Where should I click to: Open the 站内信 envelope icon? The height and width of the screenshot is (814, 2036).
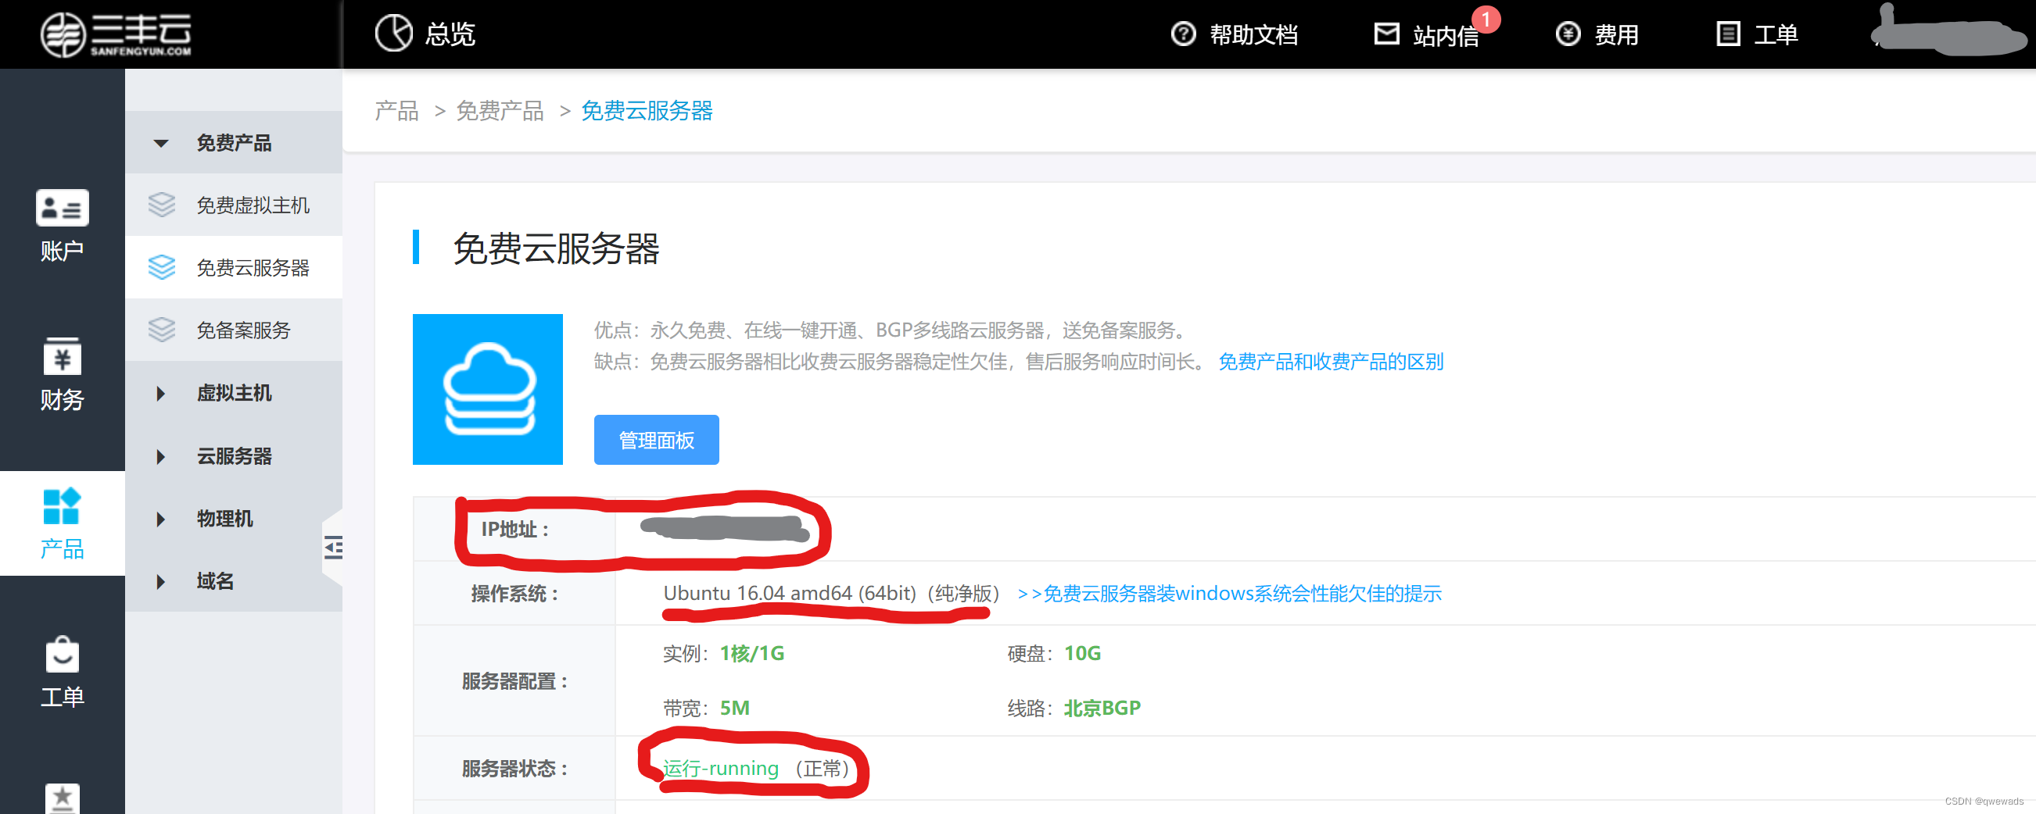click(1386, 34)
